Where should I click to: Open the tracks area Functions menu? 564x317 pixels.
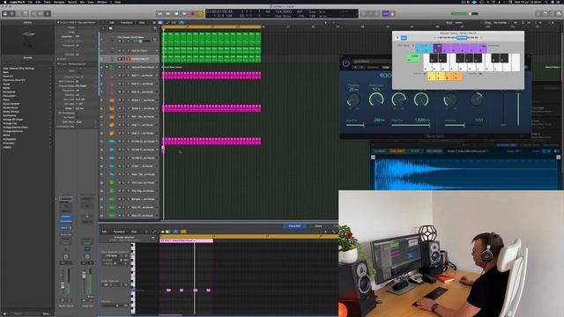pos(127,23)
